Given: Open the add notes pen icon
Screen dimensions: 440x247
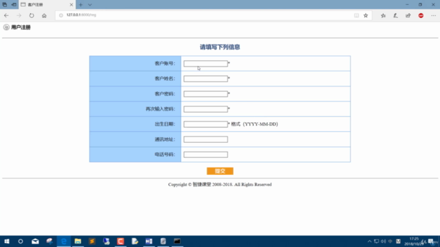Looking at the screenshot, I should [x=395, y=15].
